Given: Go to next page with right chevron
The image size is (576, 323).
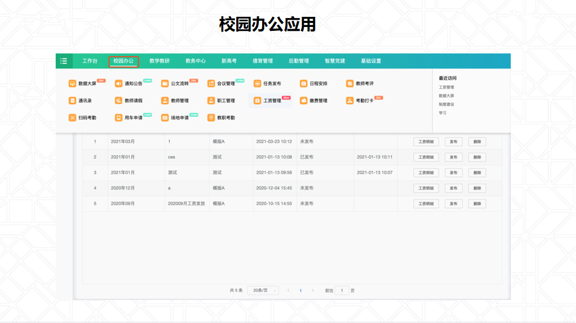Looking at the screenshot, I should [x=313, y=290].
